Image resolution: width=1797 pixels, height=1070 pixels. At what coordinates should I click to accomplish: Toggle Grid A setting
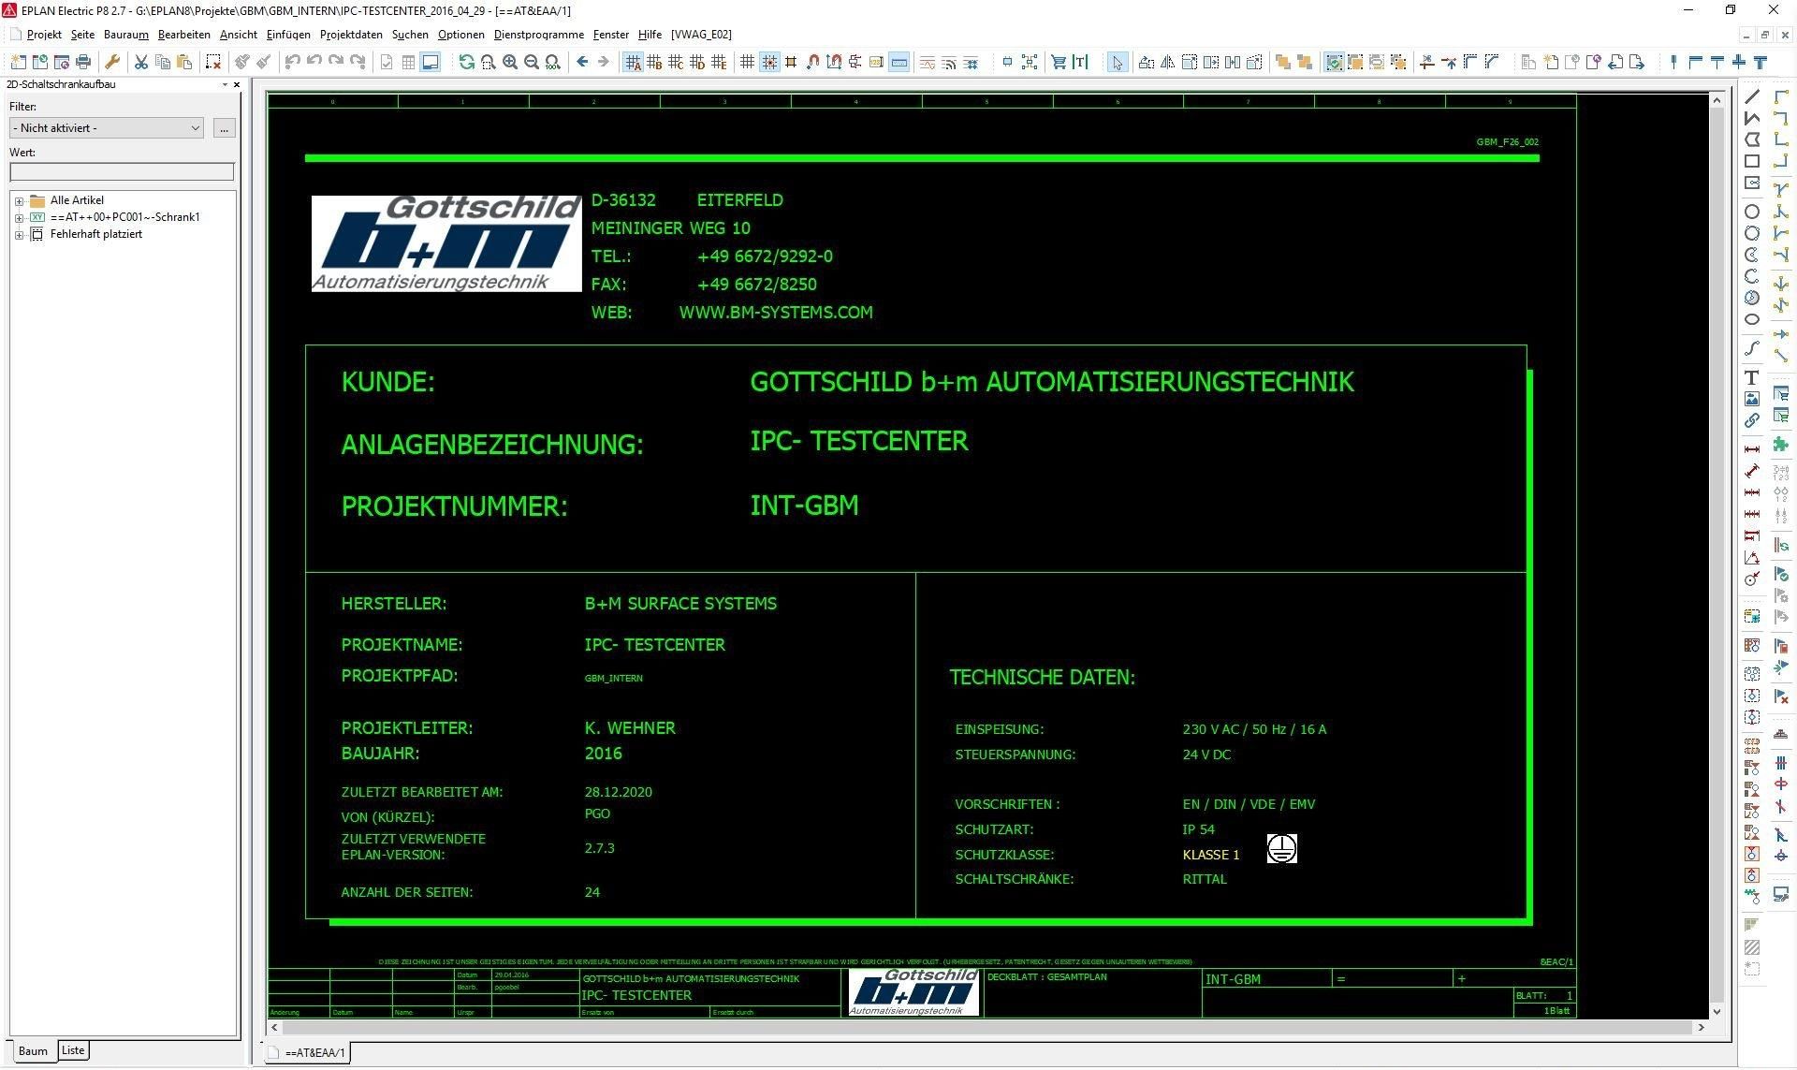[633, 62]
